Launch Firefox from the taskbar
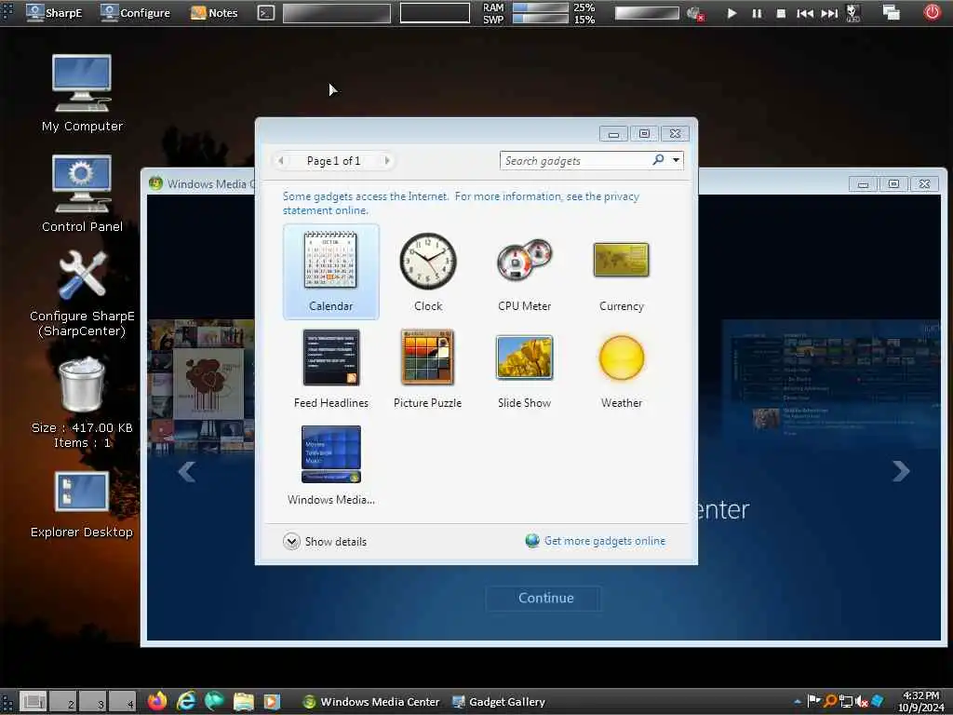Viewport: 953px width, 715px height. tap(156, 701)
